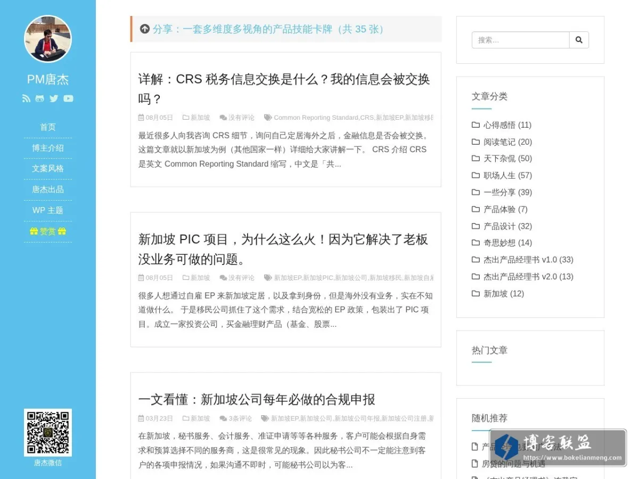The width and height of the screenshot is (639, 479).
Task: Open the 赞赏 menu item
Action: click(48, 232)
